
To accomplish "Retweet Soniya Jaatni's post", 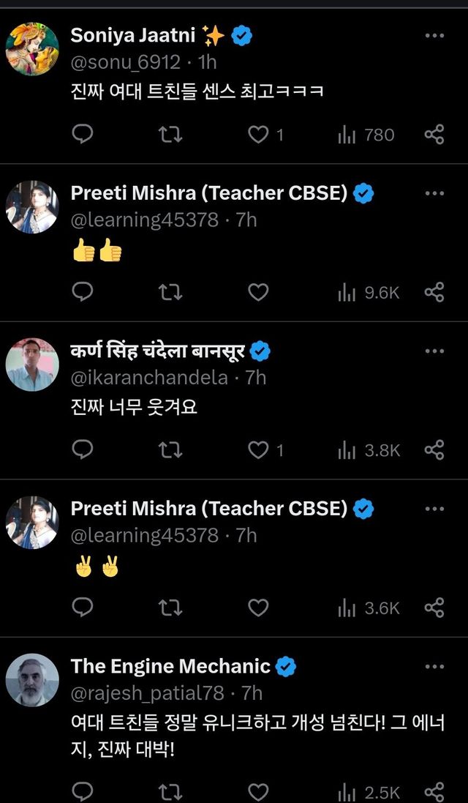I will pyautogui.click(x=170, y=134).
